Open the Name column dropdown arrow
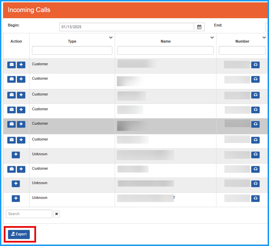 click(x=212, y=37)
